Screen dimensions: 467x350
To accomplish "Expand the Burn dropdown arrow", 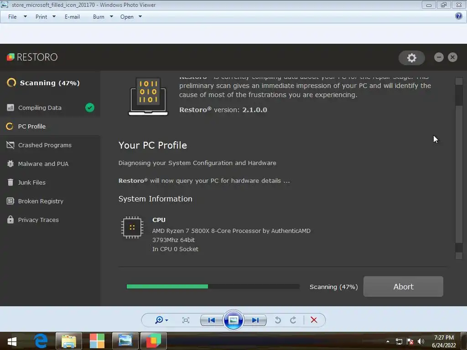I will (111, 17).
